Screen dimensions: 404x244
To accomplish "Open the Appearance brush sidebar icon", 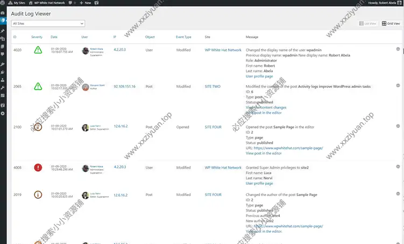I will coord(3,64).
